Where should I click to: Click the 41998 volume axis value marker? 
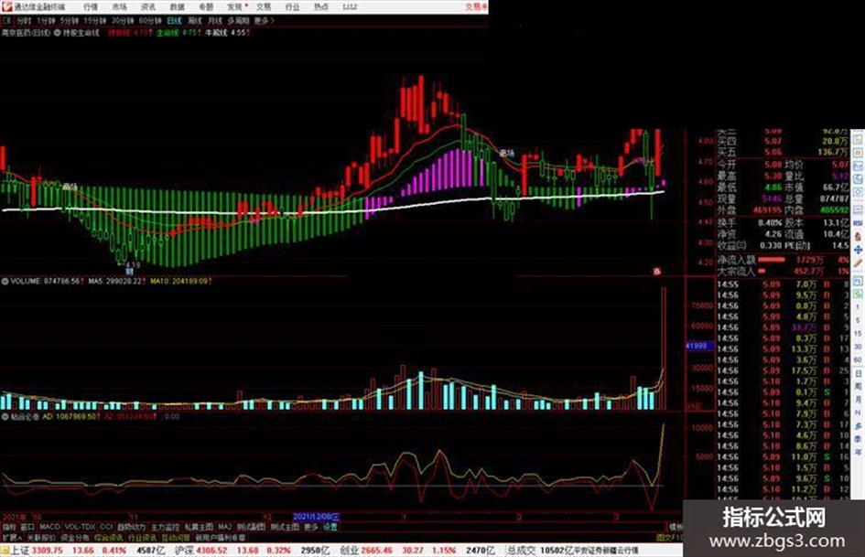pos(698,347)
